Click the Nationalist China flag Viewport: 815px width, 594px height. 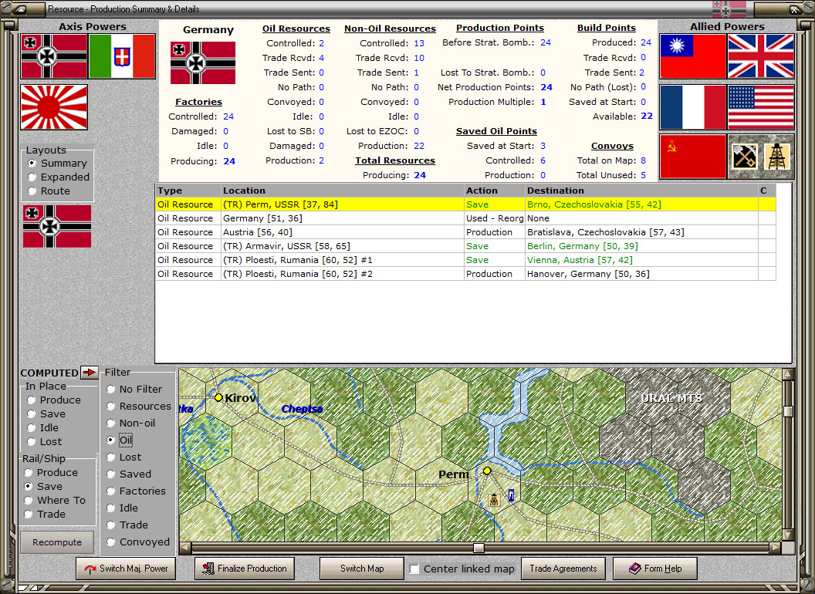click(x=692, y=57)
